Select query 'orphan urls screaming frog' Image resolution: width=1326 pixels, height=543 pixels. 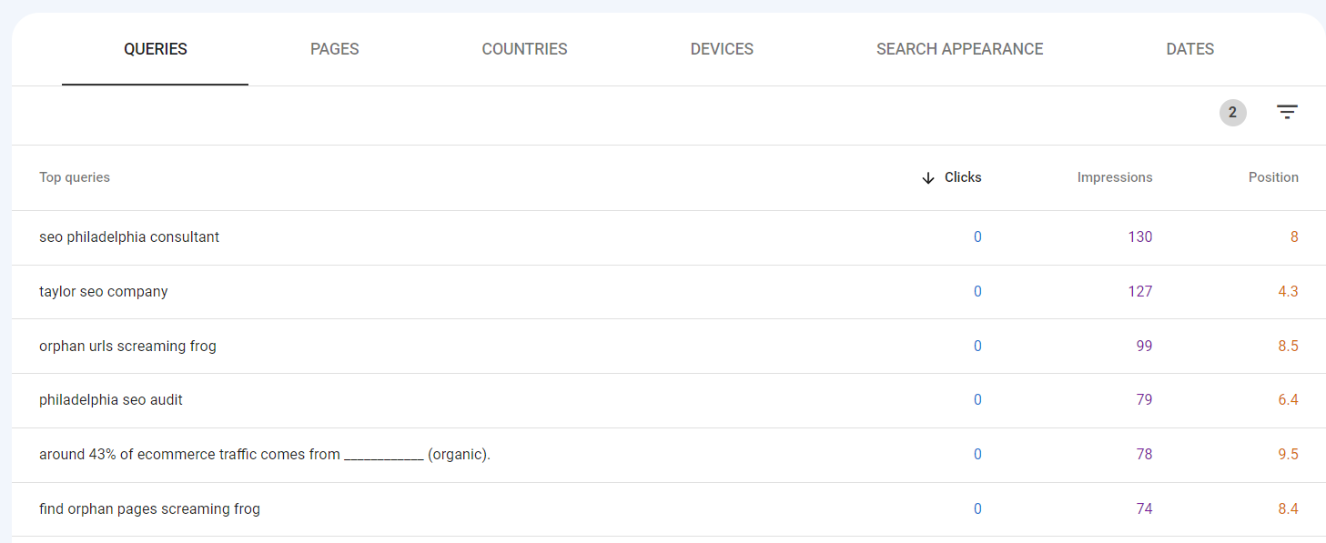(127, 346)
